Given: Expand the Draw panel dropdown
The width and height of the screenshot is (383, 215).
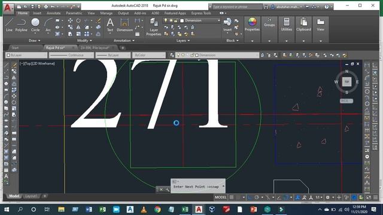Looking at the screenshot, I should (x=34, y=41).
